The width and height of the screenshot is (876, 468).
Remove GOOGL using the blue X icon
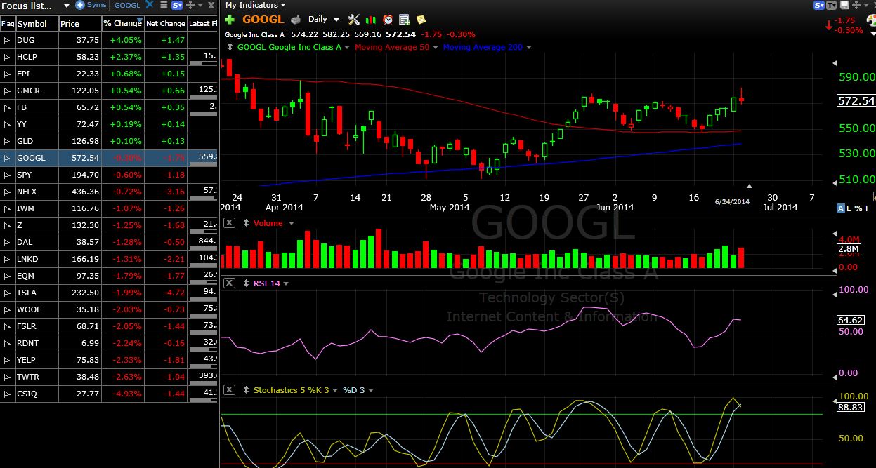[149, 5]
